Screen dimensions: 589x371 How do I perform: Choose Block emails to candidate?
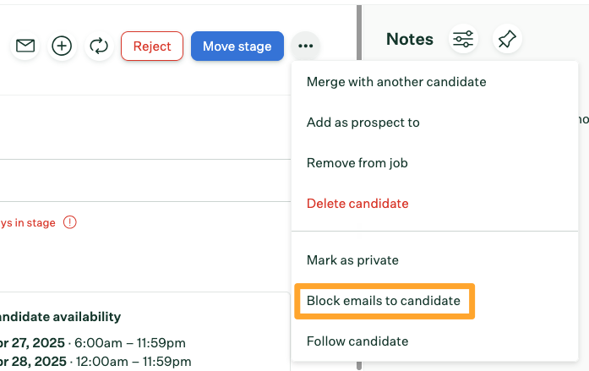coord(384,301)
